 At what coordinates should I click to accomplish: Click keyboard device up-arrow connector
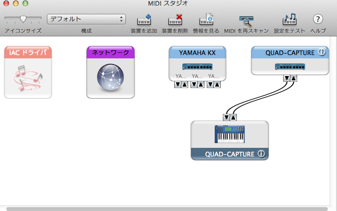(234, 117)
